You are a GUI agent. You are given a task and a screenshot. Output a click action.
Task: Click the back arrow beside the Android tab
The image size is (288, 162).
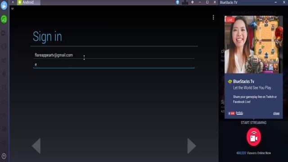13,2
